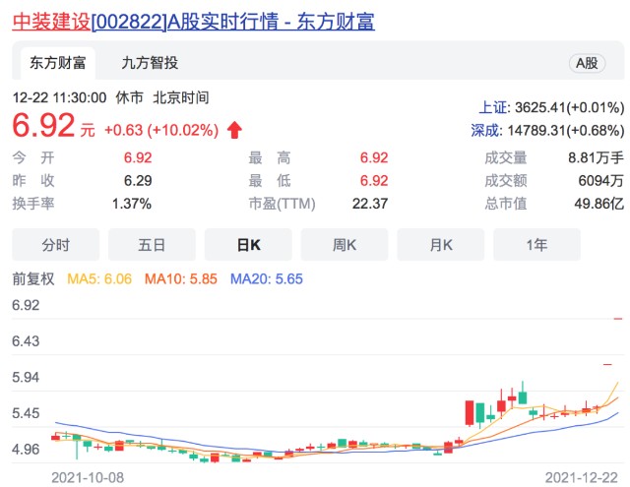
Task: Click the 5.94 y-axis price label
Action: (x=26, y=378)
